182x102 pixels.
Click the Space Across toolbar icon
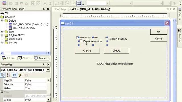[x=45, y=3]
